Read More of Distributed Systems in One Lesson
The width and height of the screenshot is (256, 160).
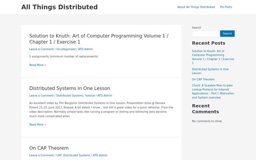pyautogui.click(x=38, y=124)
